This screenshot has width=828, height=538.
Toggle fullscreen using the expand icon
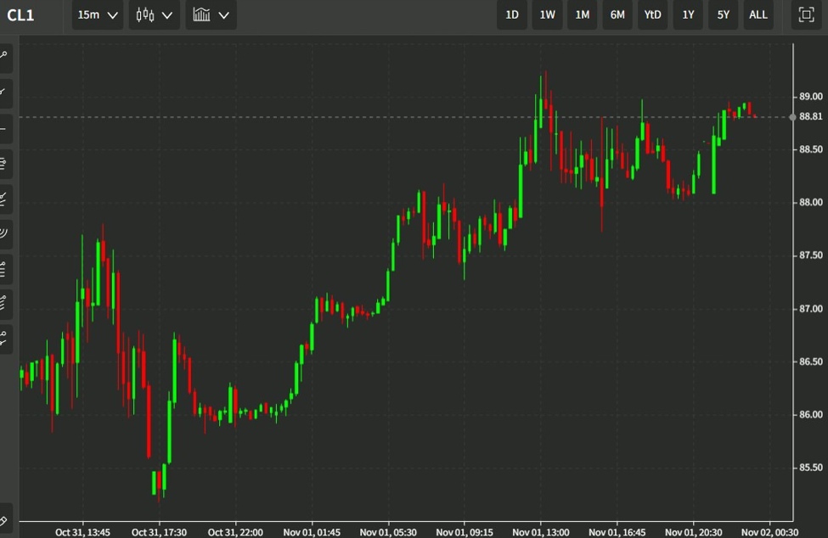tap(806, 14)
